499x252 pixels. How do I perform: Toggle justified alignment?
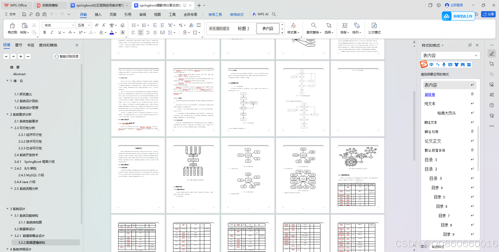pyautogui.click(x=155, y=32)
